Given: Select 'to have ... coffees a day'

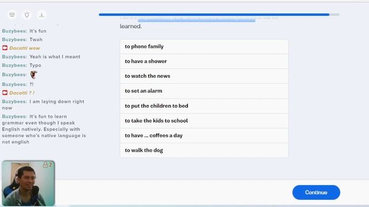Looking at the screenshot, I should (x=204, y=136).
